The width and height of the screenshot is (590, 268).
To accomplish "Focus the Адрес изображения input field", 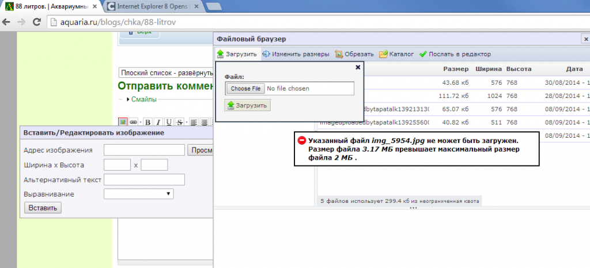I will pyautogui.click(x=144, y=150).
